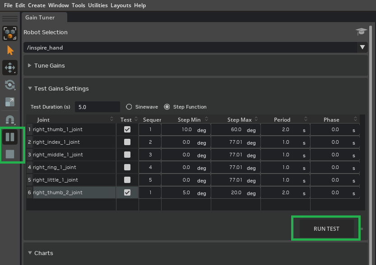Click the RUN TEST button
Image resolution: width=376 pixels, height=265 pixels.
pos(325,228)
